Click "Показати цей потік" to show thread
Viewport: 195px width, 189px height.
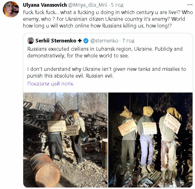pyautogui.click(x=50, y=84)
